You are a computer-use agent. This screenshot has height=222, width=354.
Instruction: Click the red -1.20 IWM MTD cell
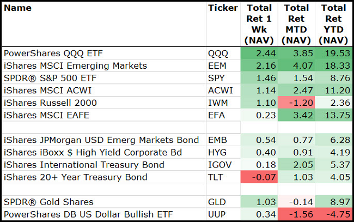coord(296,102)
